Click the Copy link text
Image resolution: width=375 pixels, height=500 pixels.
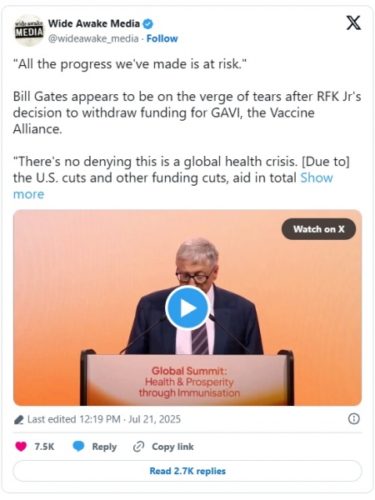pos(172,447)
